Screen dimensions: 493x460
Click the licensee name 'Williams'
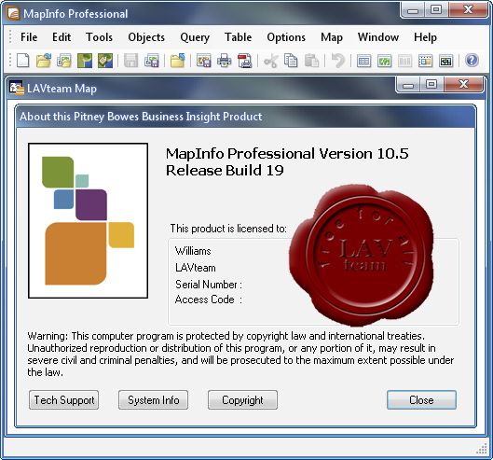click(x=193, y=251)
